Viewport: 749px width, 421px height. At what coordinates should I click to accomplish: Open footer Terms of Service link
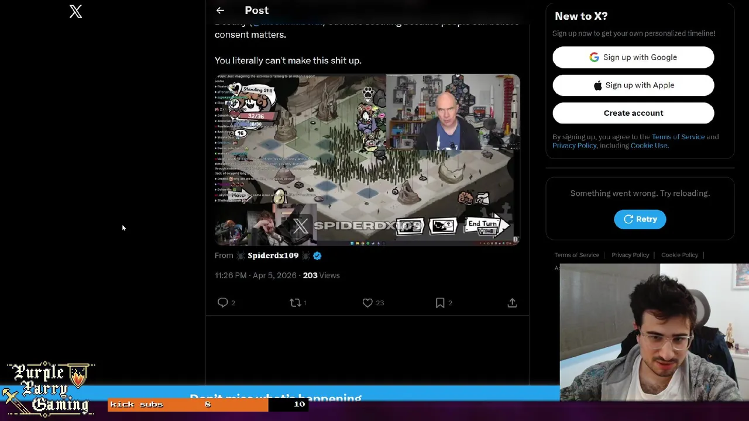[x=576, y=255]
